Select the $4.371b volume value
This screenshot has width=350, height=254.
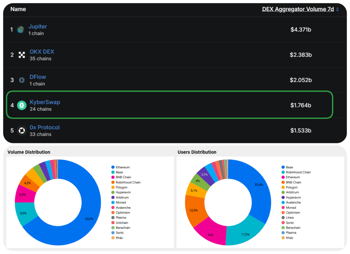pos(301,30)
